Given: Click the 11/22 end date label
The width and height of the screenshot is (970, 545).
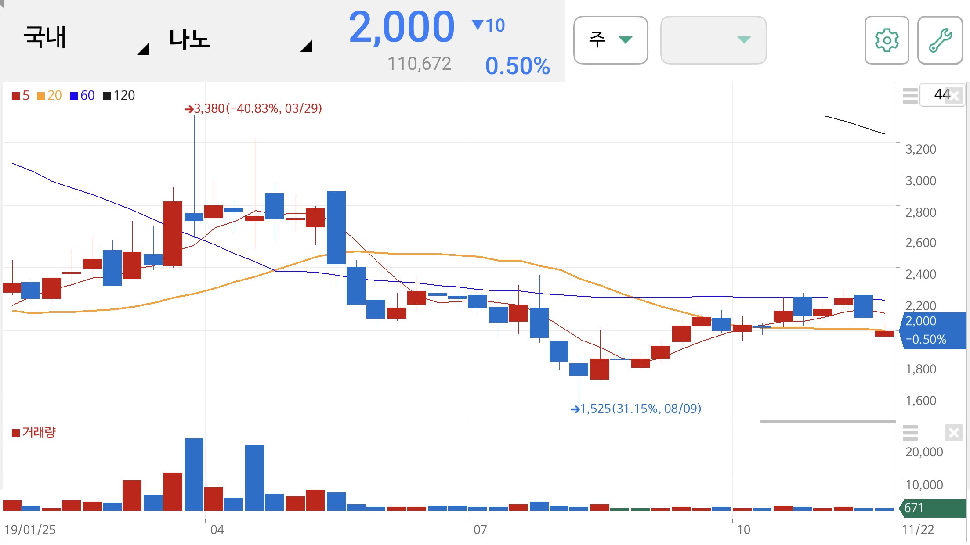Looking at the screenshot, I should [918, 530].
